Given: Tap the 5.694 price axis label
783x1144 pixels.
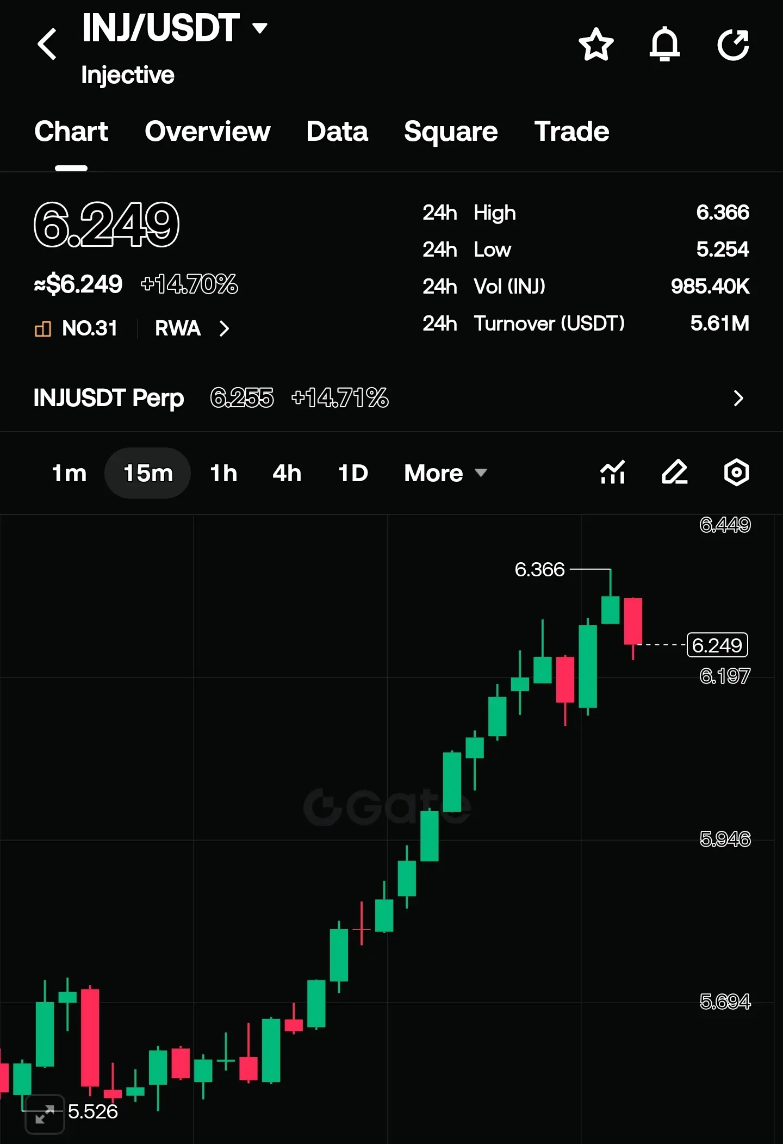Looking at the screenshot, I should click(725, 1002).
